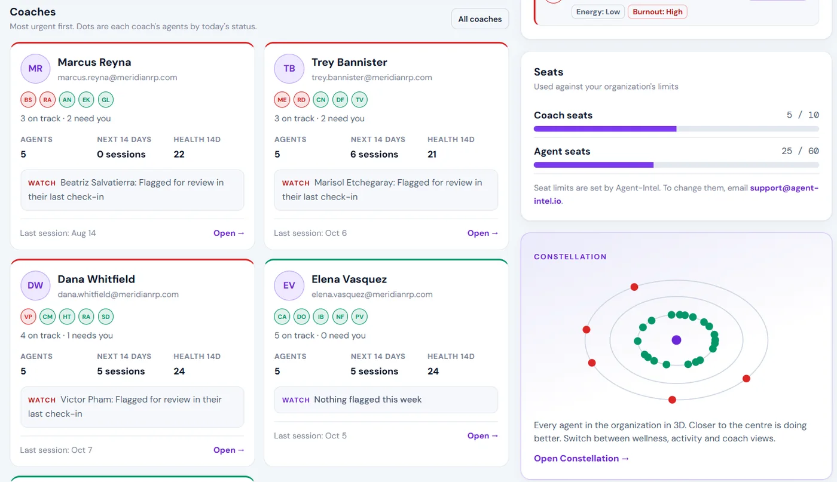Screen dimensions: 837x482
Task: Open Dana Whitfield's coach card
Action: click(x=229, y=450)
